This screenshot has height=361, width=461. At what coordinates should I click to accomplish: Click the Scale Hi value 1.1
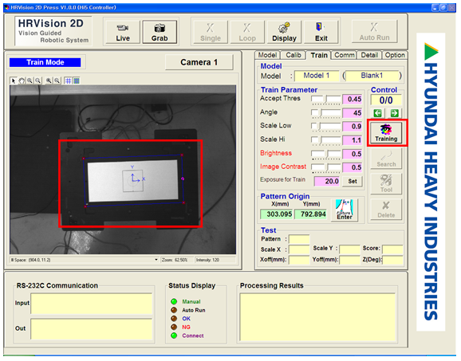353,140
